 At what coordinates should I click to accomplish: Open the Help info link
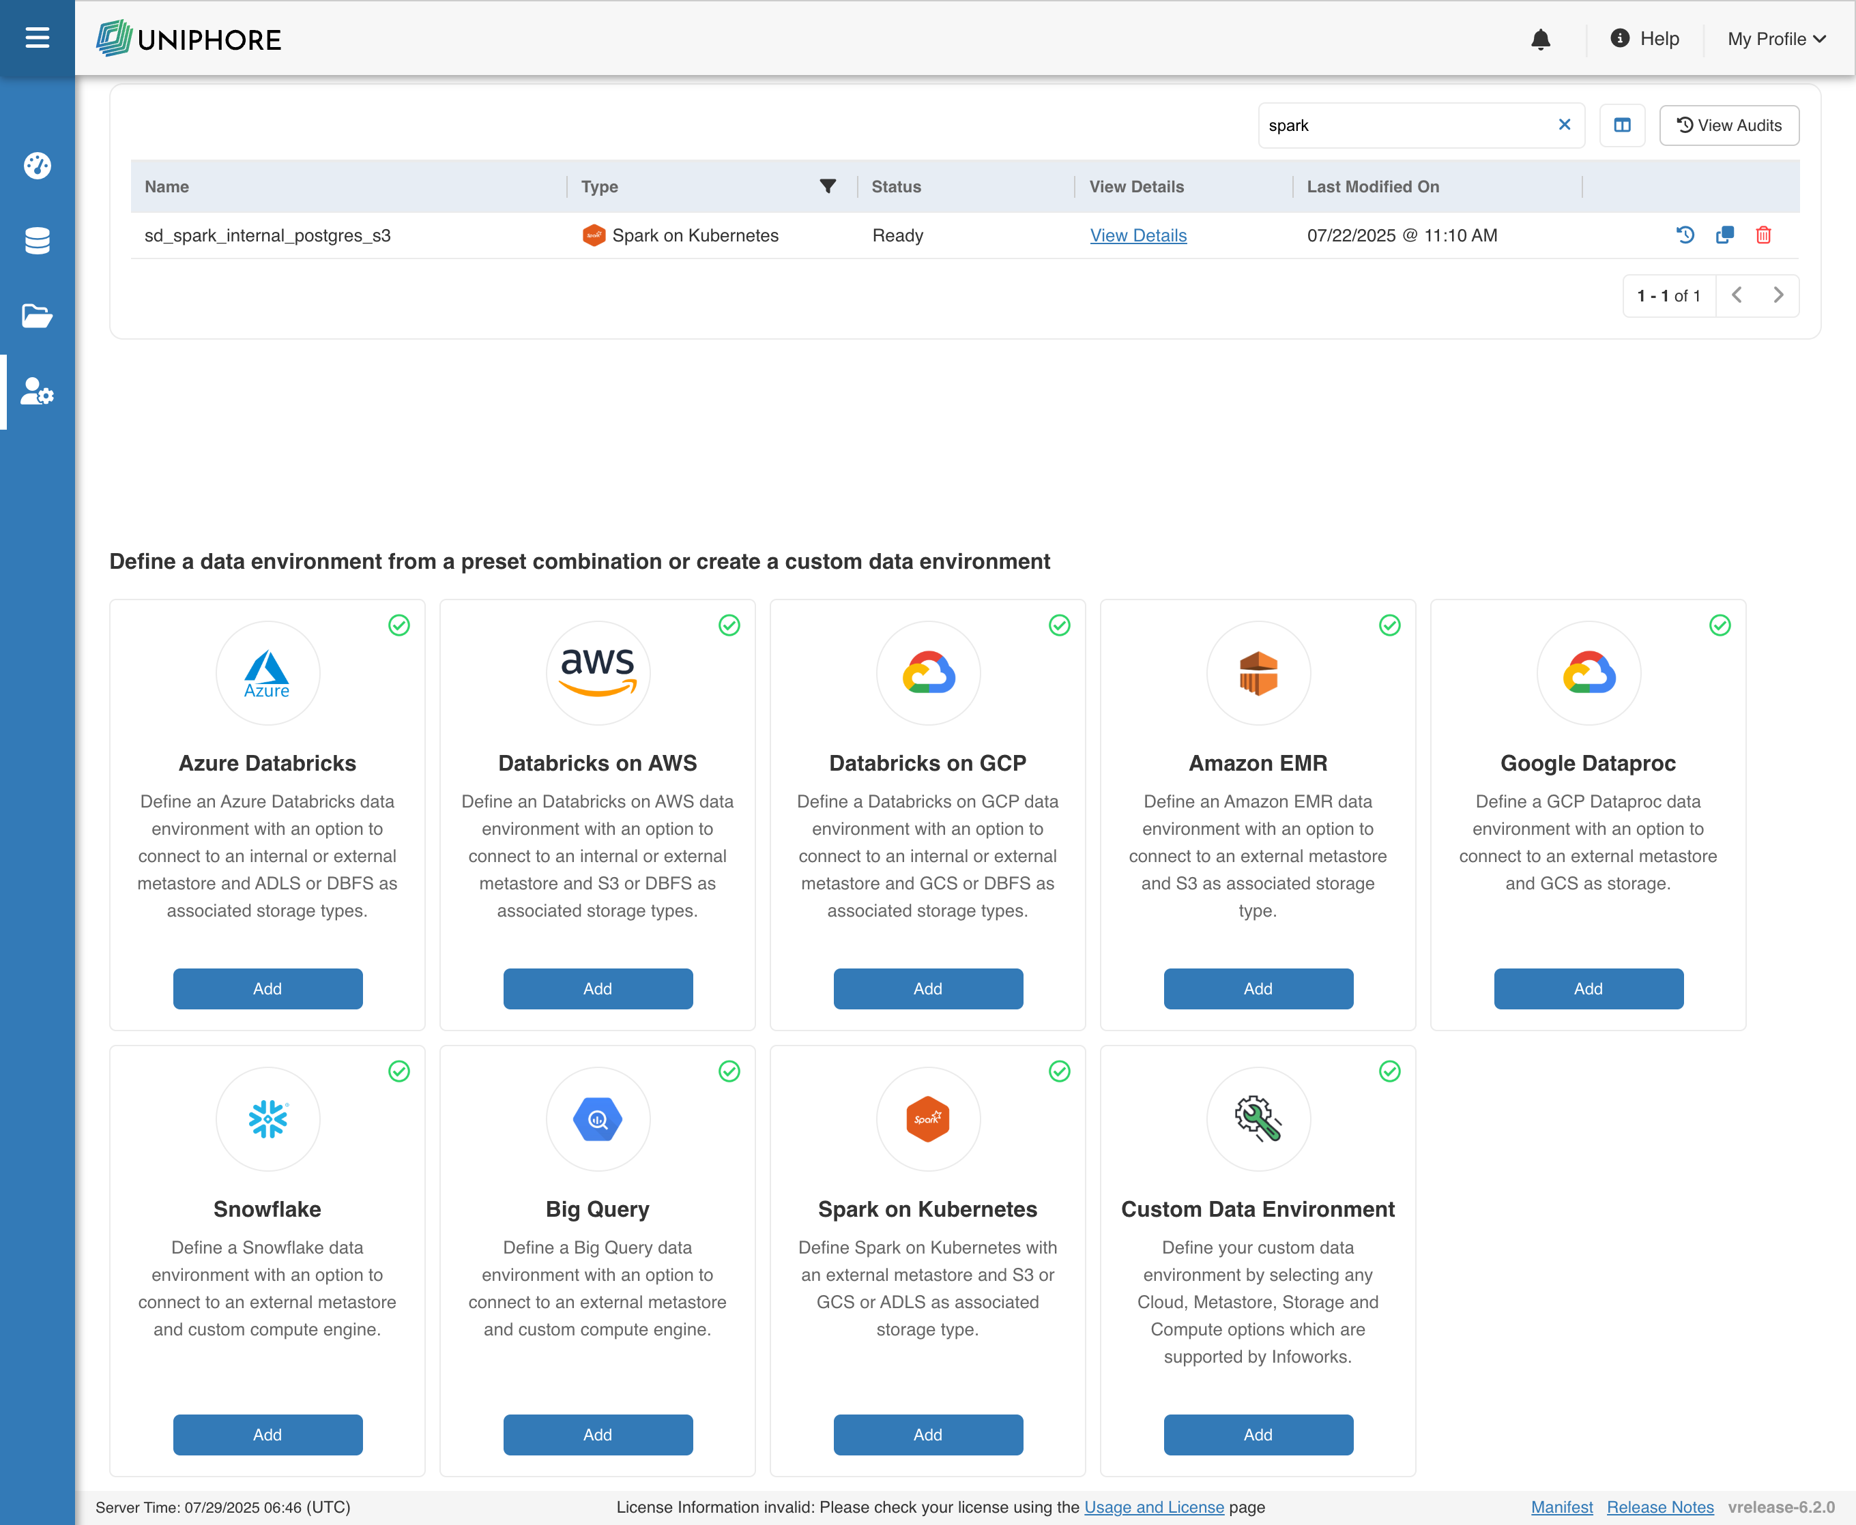coord(1644,39)
